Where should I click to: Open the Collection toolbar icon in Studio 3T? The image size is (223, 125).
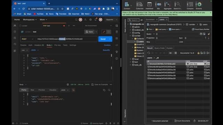point(139,6)
